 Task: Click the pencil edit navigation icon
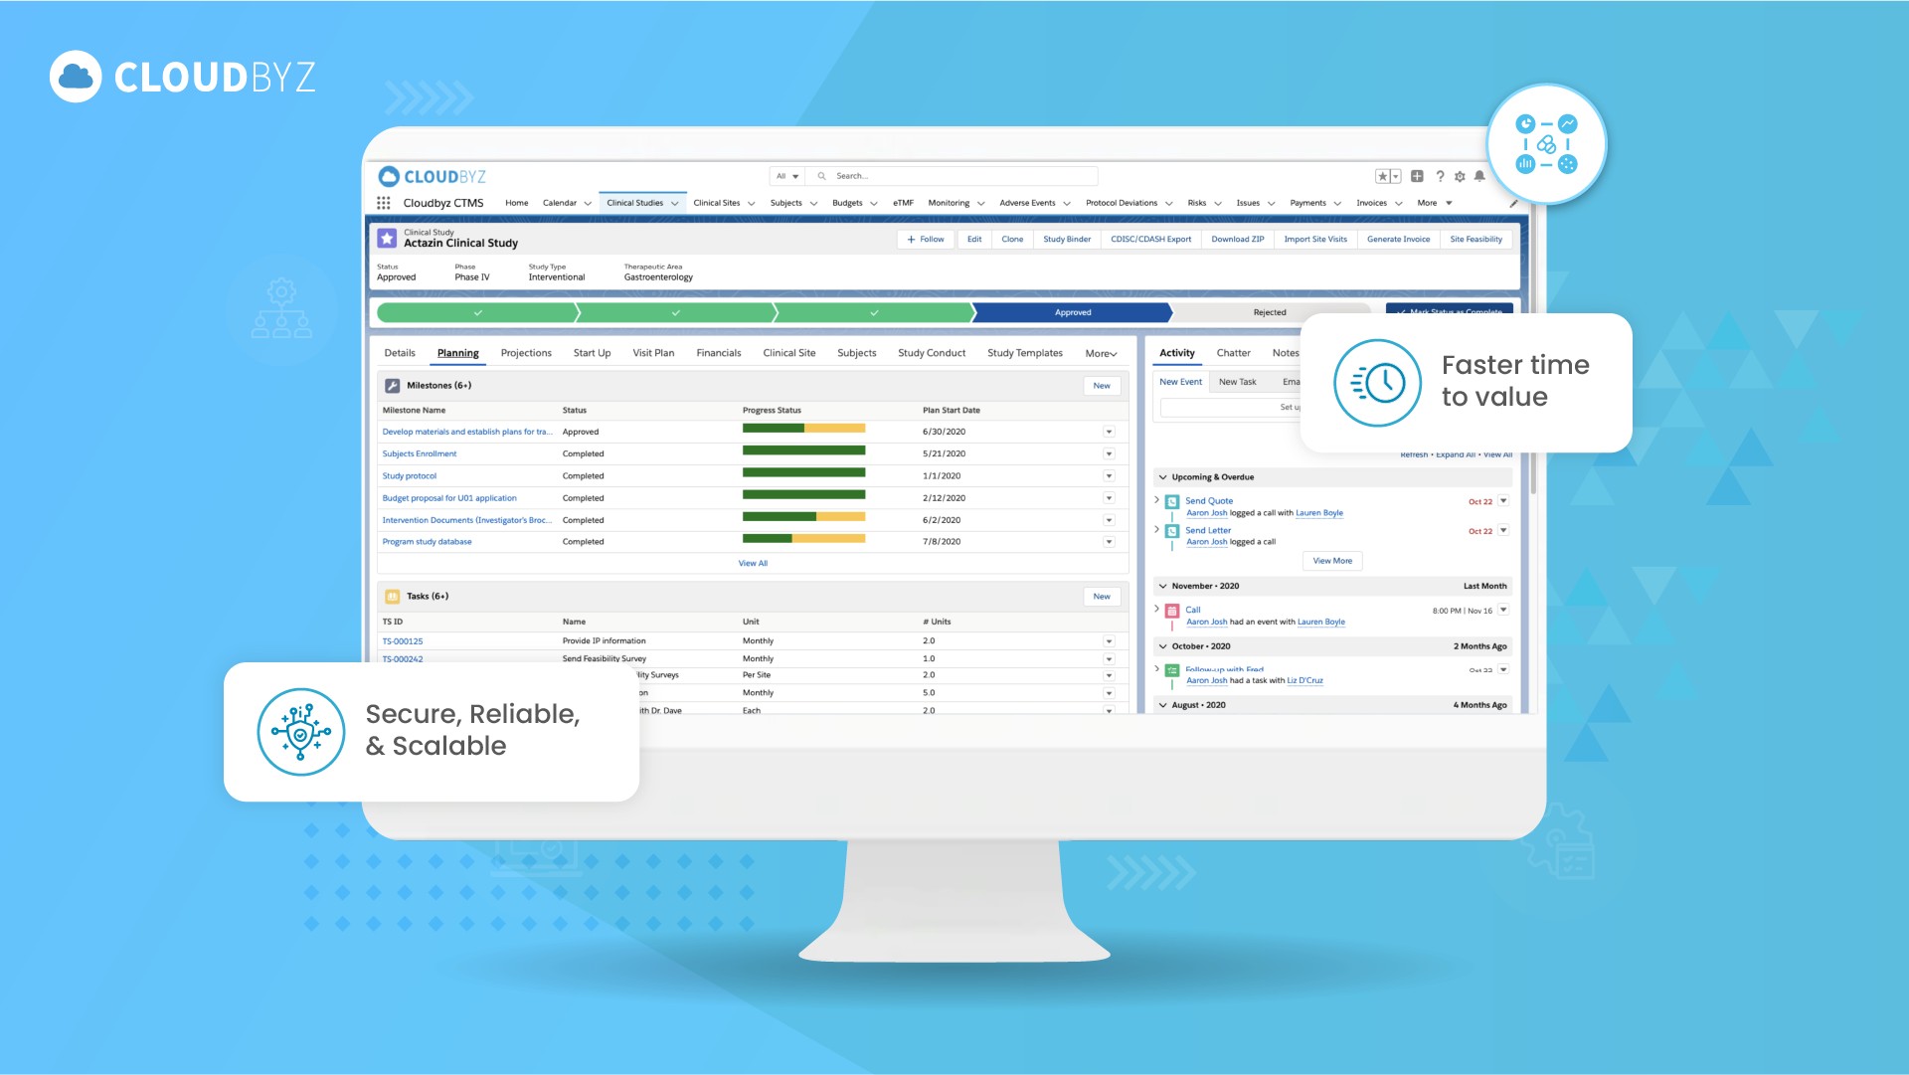coord(1514,203)
